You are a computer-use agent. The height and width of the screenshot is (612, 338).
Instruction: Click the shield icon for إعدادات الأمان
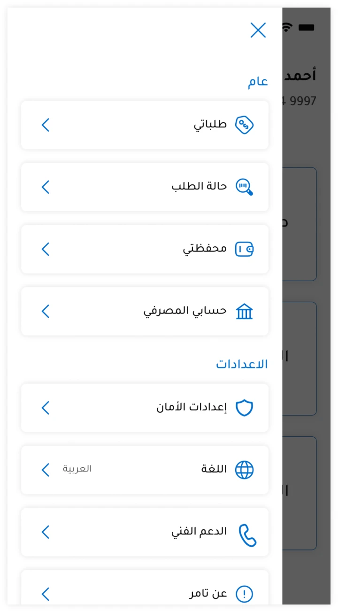click(x=244, y=408)
